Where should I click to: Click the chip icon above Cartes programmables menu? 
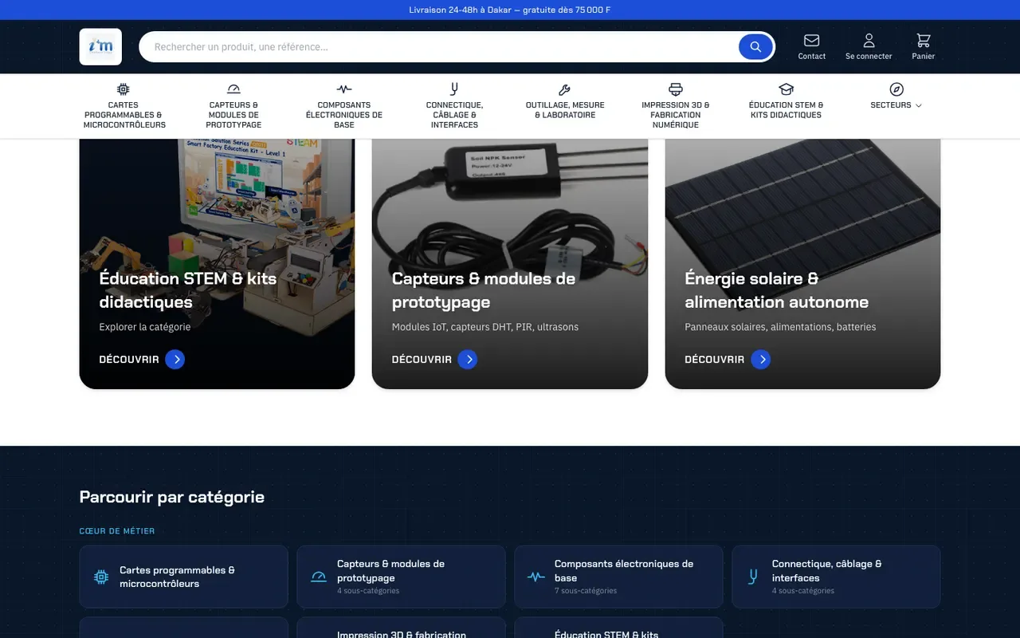[124, 89]
